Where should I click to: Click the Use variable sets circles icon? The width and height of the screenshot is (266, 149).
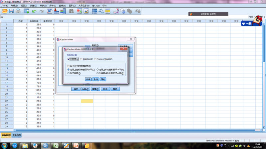[x=123, y=11]
